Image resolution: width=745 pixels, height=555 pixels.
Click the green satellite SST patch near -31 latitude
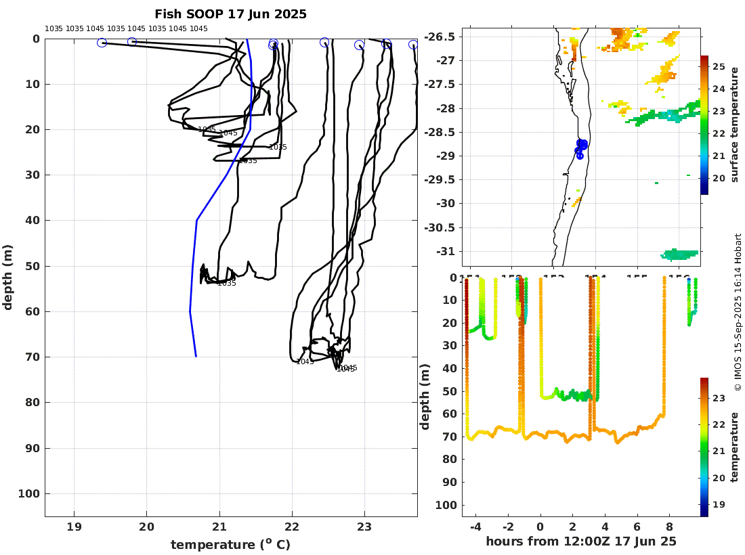(680, 255)
